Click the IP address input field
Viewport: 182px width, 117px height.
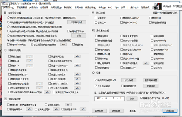pyautogui.click(x=110, y=99)
